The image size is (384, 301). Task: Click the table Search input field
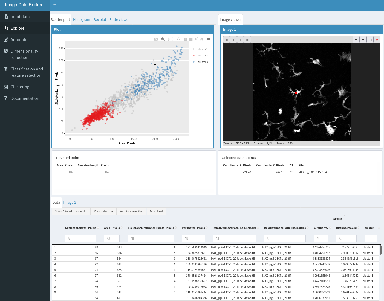363,219
